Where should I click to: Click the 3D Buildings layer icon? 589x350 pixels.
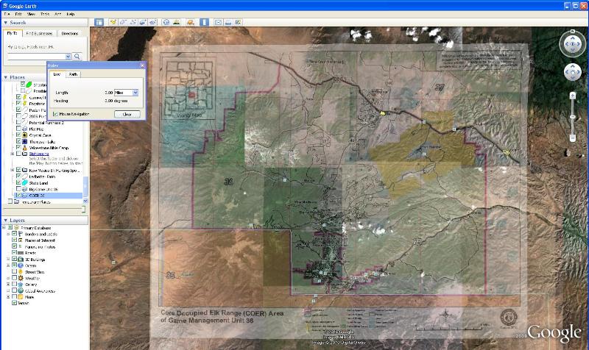point(21,260)
